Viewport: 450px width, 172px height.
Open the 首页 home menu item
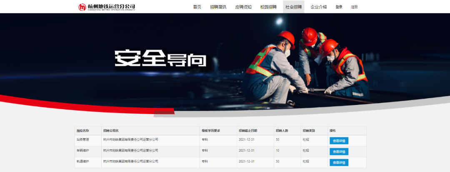tap(197, 7)
